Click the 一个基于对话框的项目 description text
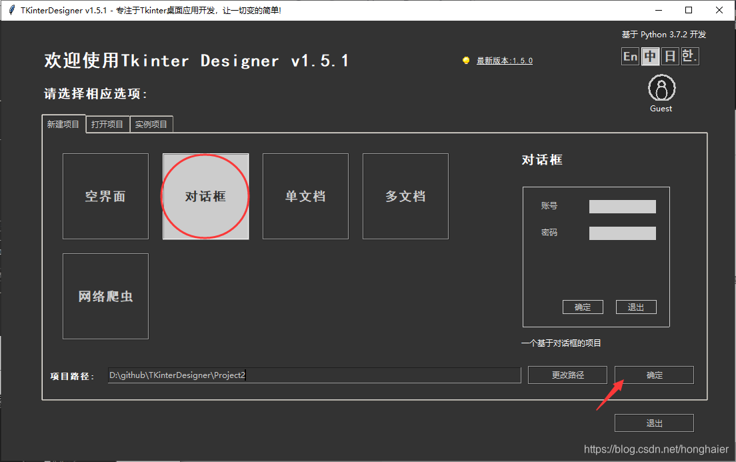This screenshot has height=462, width=736. point(561,343)
